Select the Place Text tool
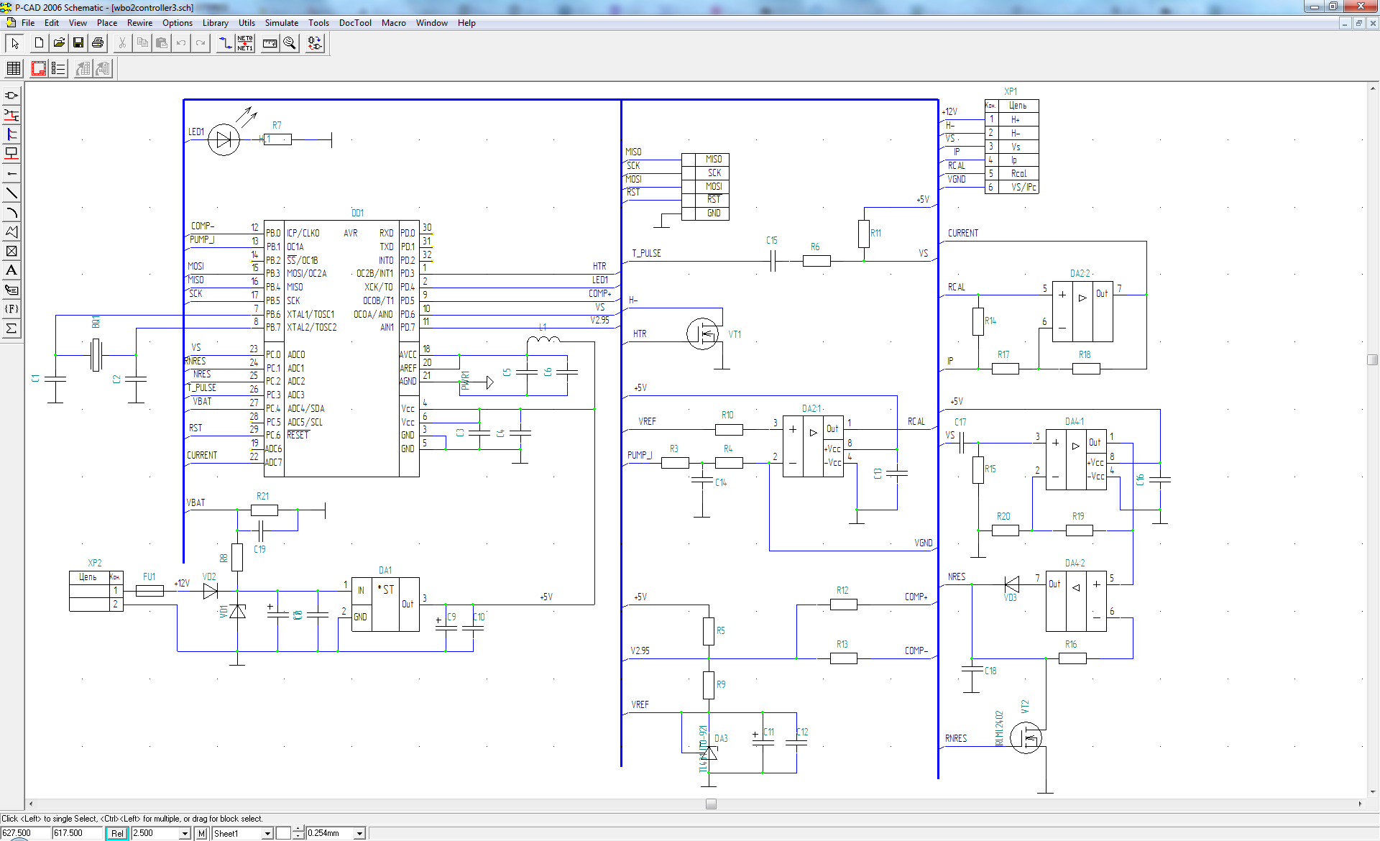Screen dimensions: 1380x841 pos(11,270)
